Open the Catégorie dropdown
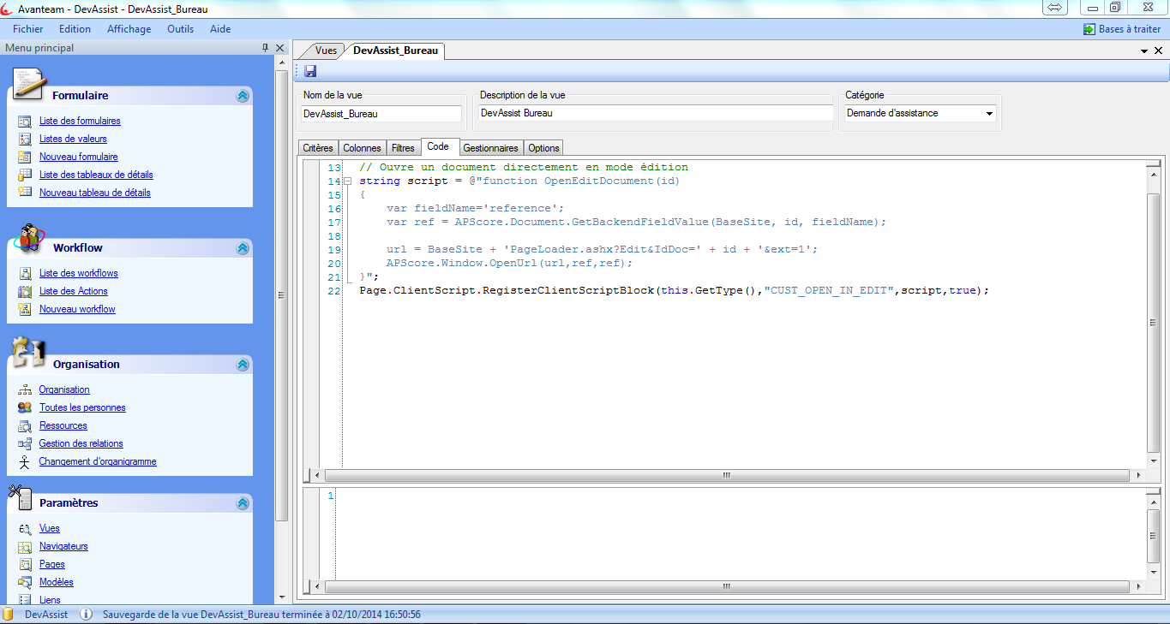The image size is (1170, 624). coord(990,112)
